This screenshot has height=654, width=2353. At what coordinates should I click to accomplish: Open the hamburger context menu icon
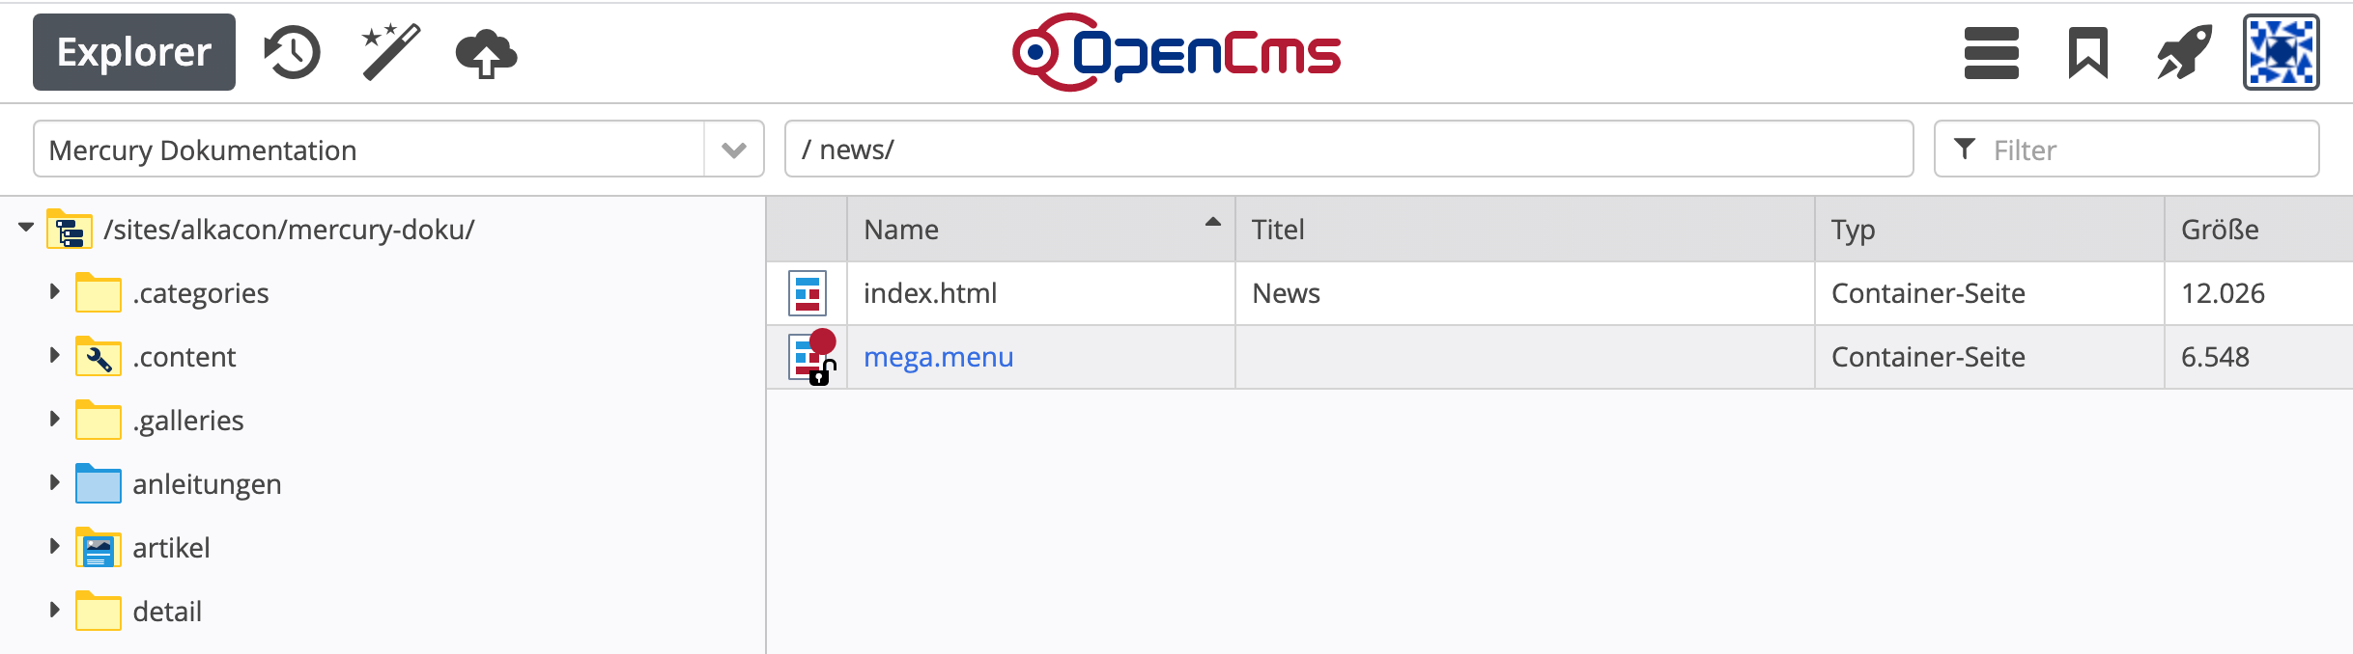pyautogui.click(x=1992, y=53)
